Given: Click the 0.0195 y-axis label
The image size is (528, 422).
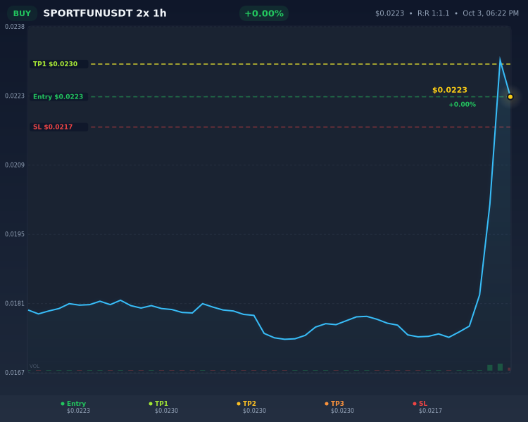Looking at the screenshot, I should pyautogui.click(x=15, y=234).
